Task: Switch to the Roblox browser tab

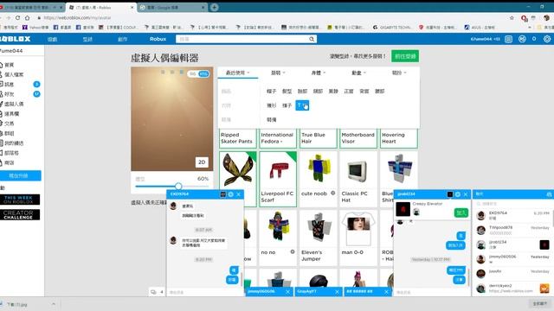Action: 100,8
